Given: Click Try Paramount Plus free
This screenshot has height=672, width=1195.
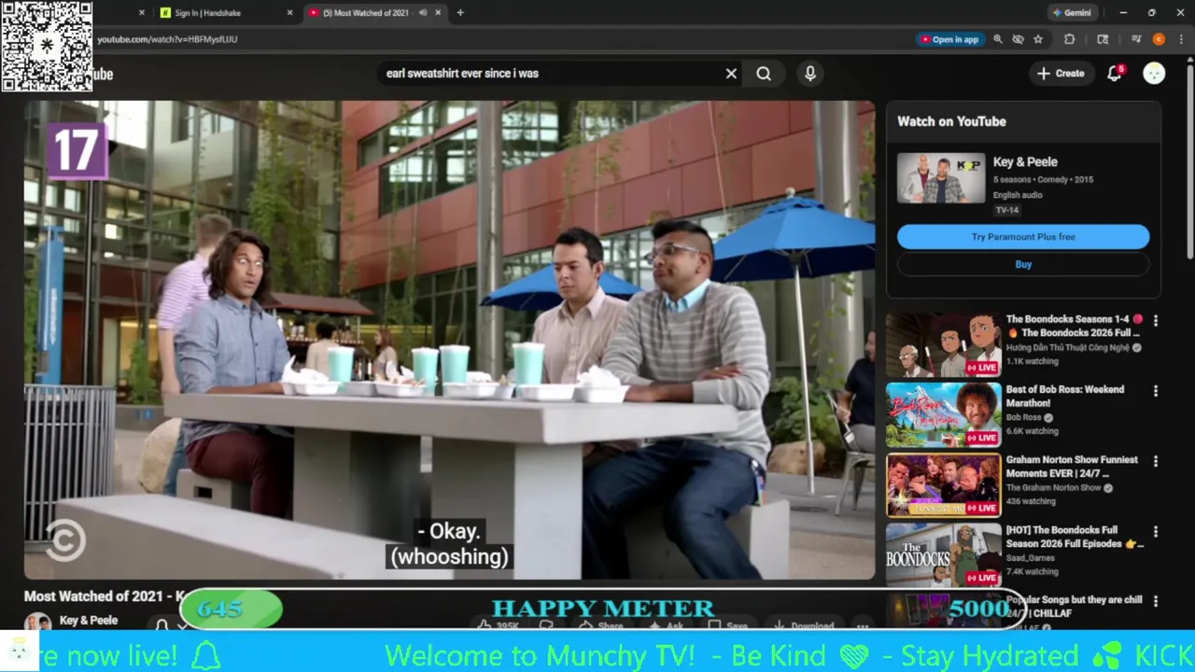Looking at the screenshot, I should point(1023,237).
